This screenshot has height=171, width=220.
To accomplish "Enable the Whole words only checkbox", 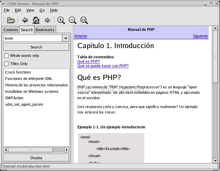I will click(x=6, y=56).
